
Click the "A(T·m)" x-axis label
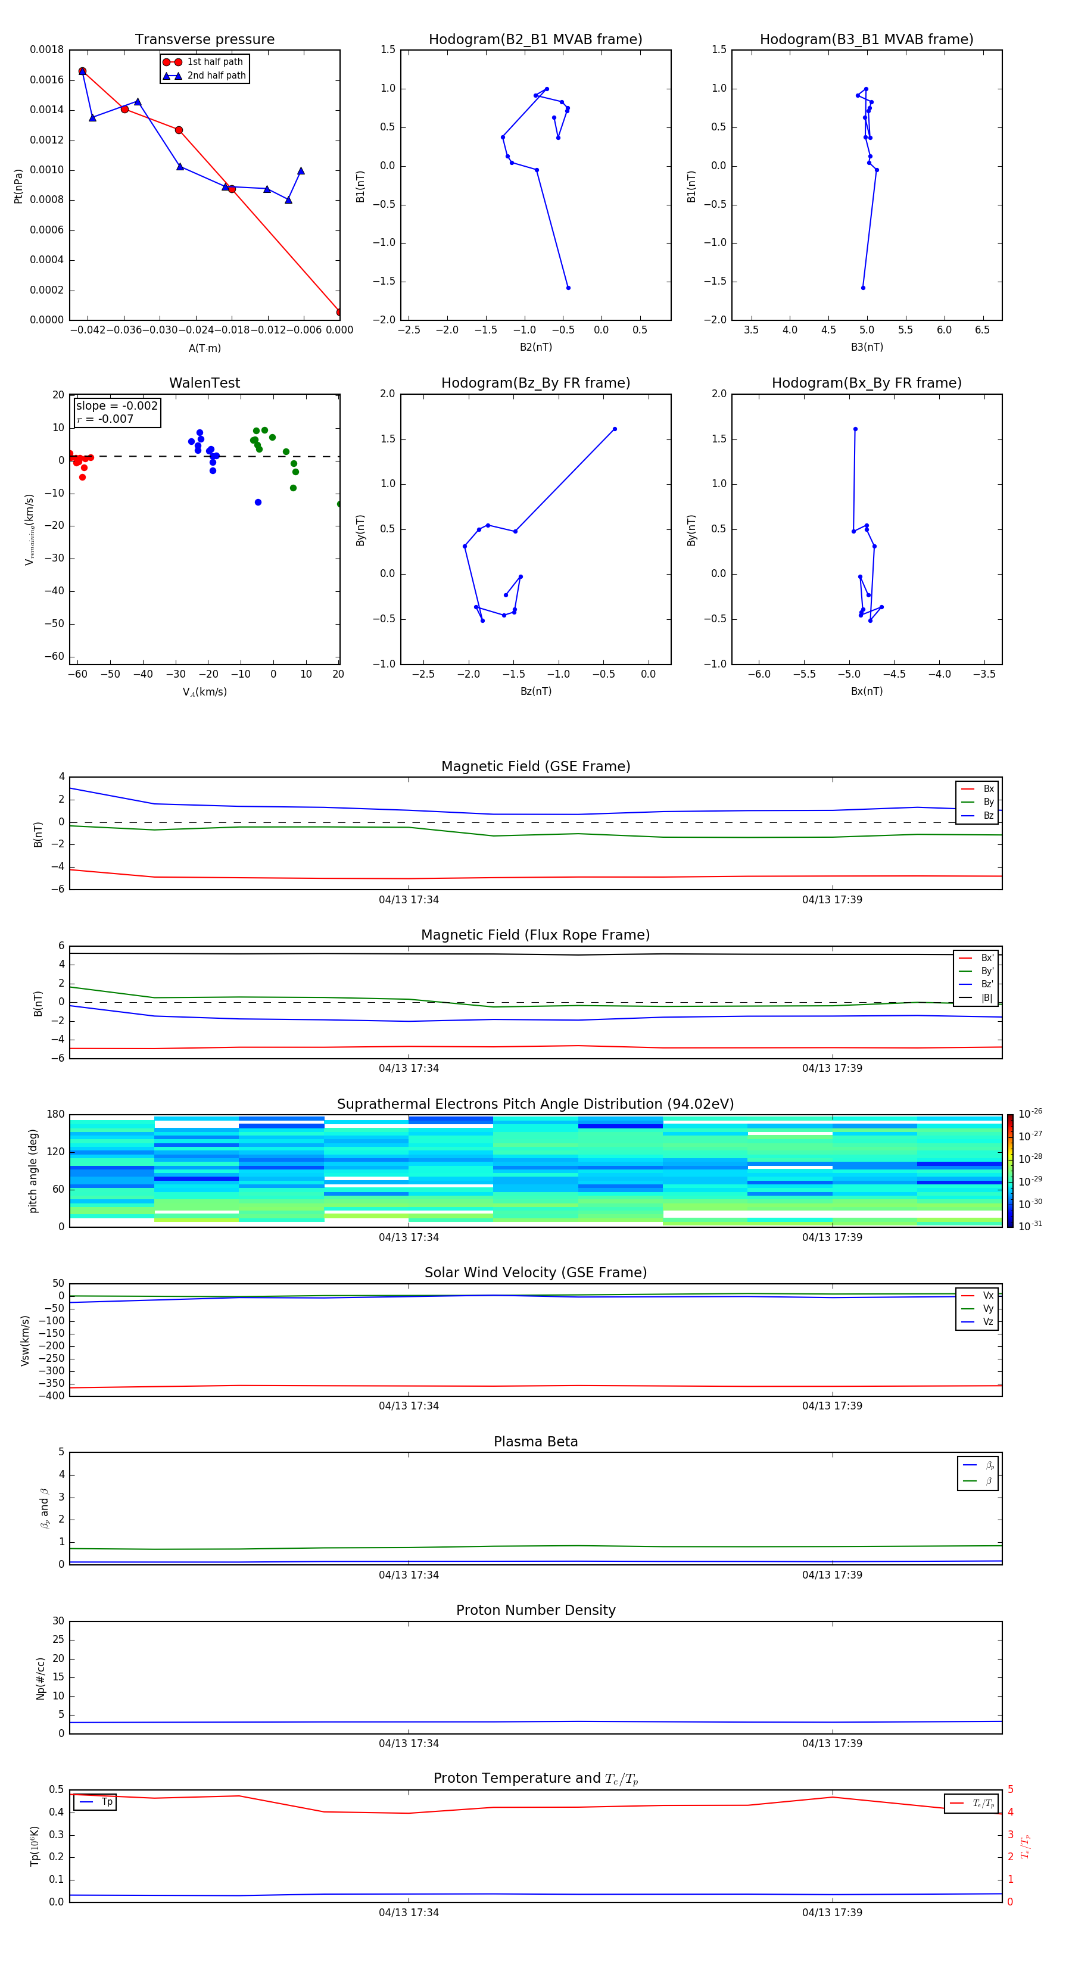pos(204,348)
